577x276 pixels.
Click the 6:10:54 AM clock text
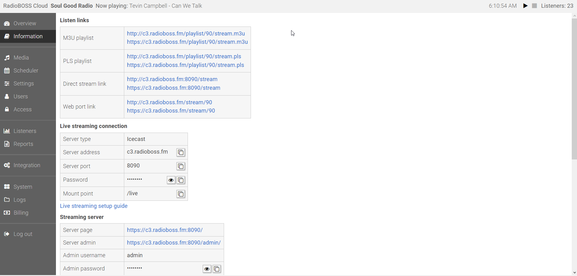click(x=503, y=6)
